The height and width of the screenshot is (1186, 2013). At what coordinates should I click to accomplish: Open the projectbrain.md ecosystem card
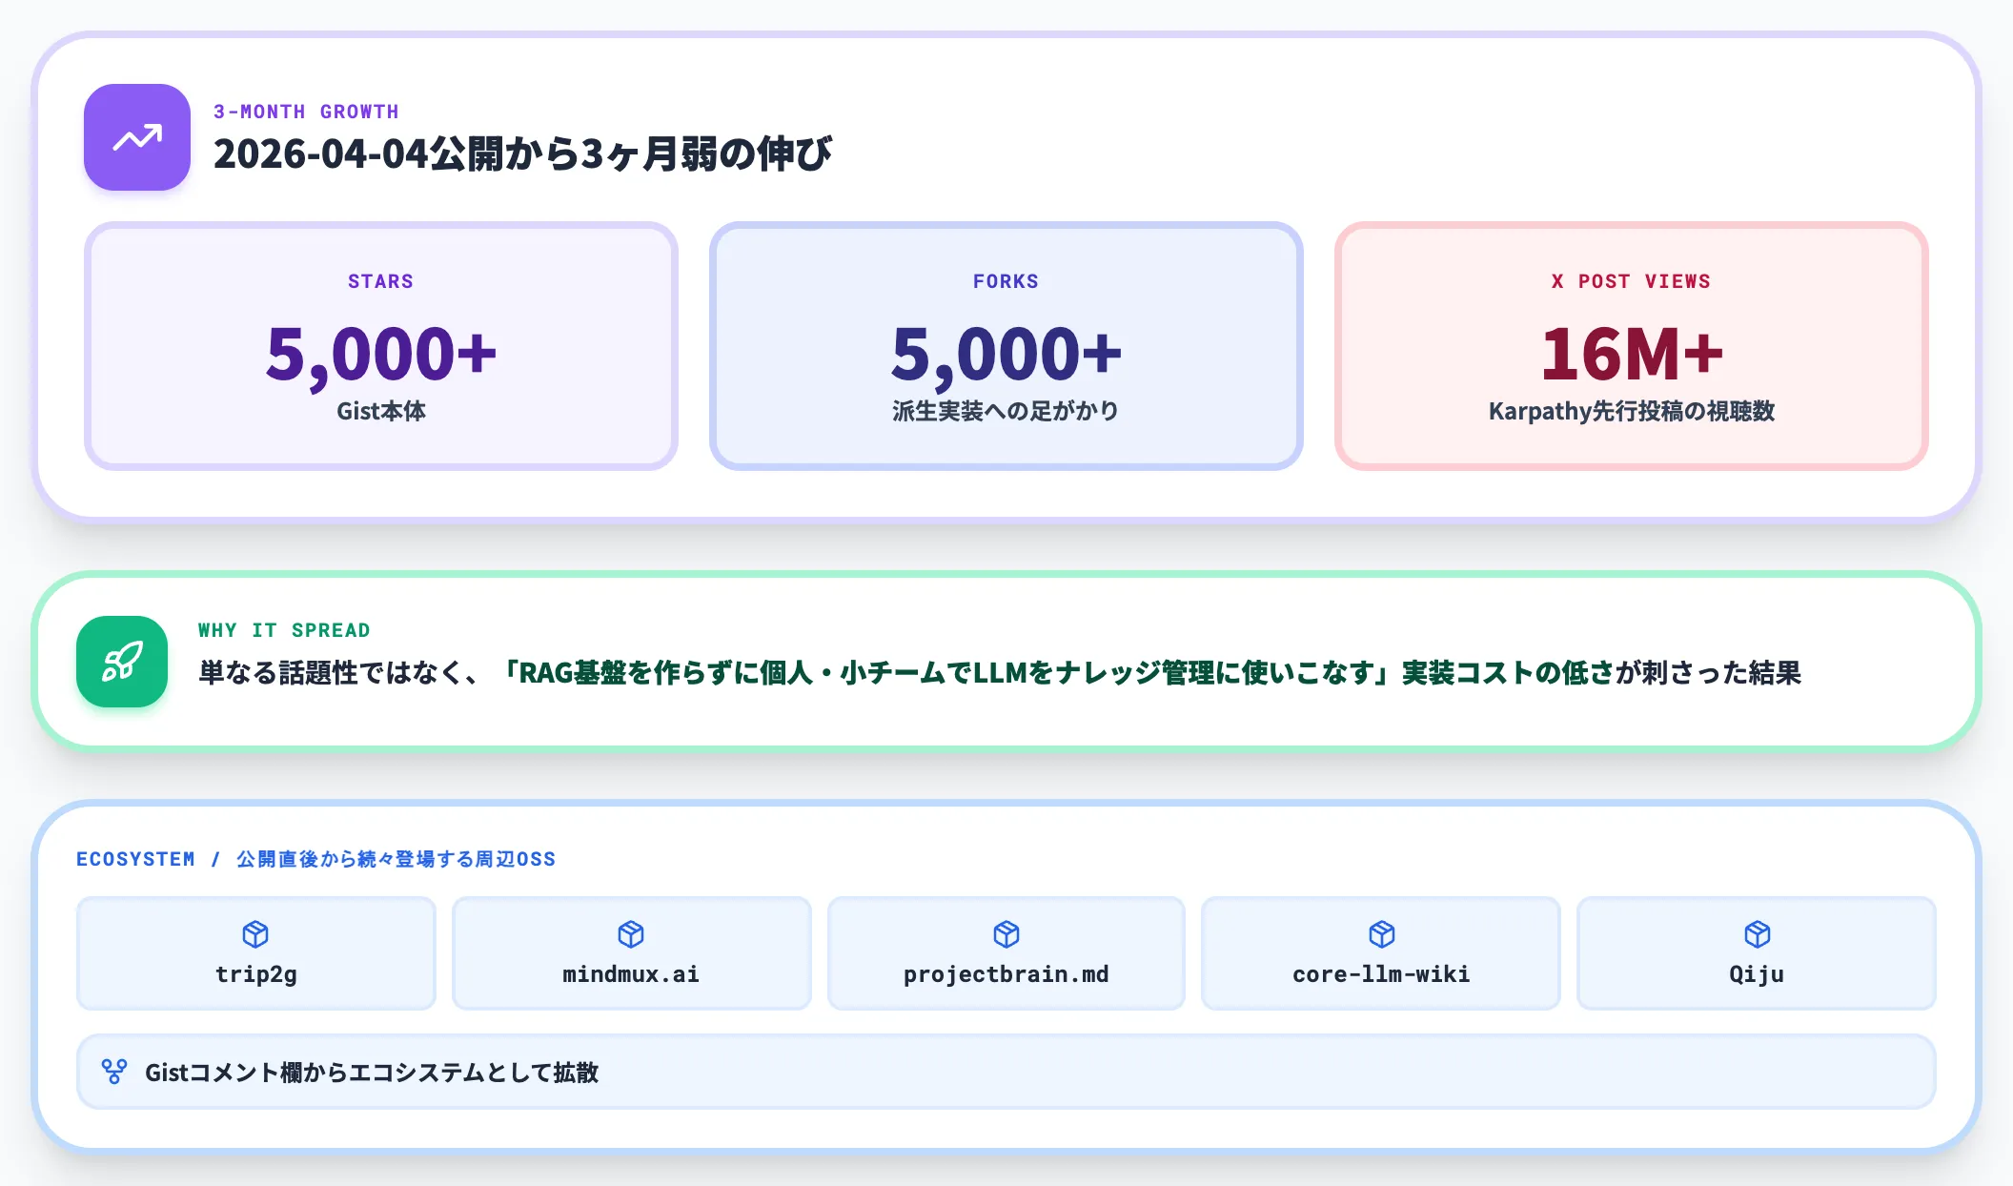tap(1006, 953)
